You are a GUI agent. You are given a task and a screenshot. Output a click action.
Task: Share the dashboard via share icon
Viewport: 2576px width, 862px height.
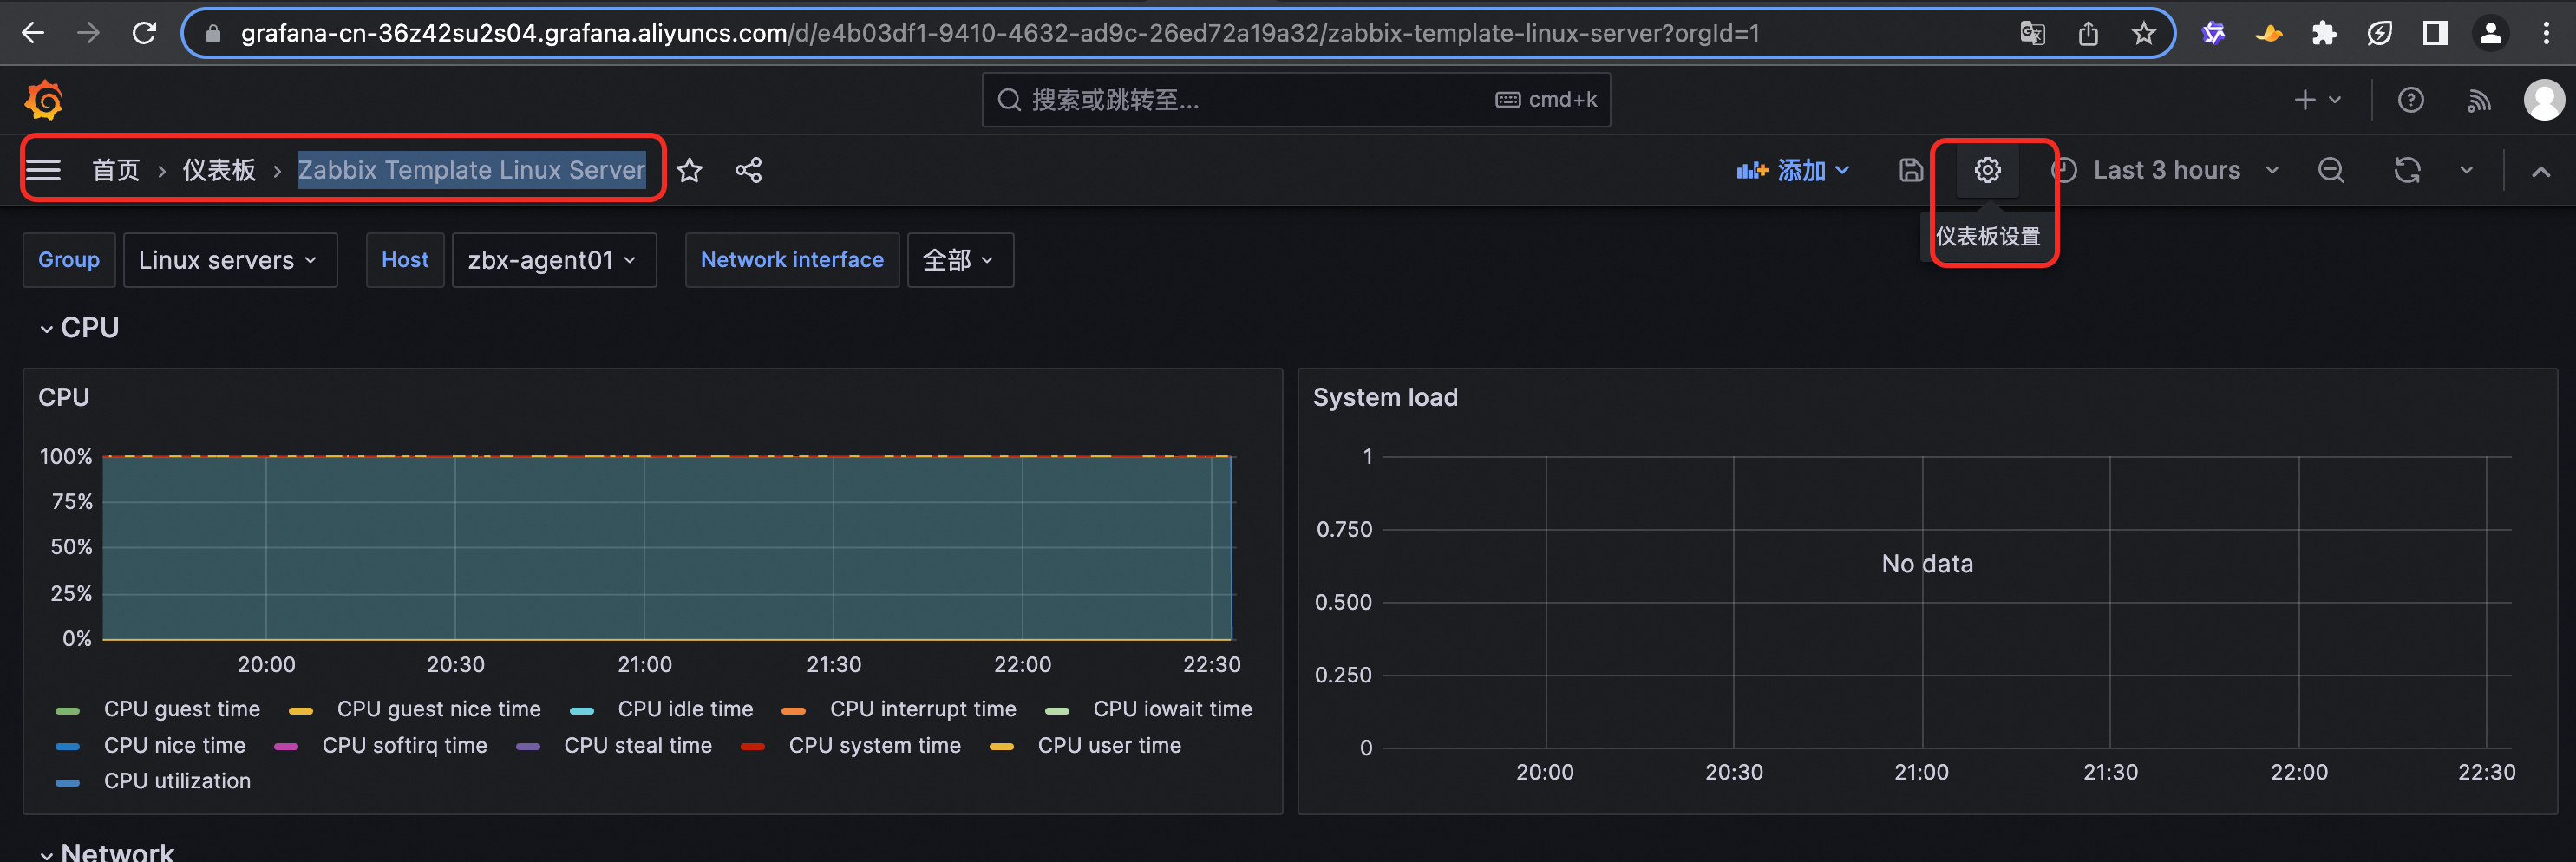pos(749,170)
